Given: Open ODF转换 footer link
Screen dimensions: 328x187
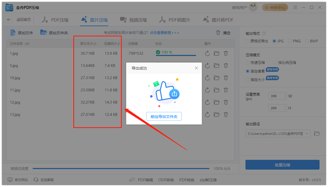Looking at the screenshot, I should point(166,180).
